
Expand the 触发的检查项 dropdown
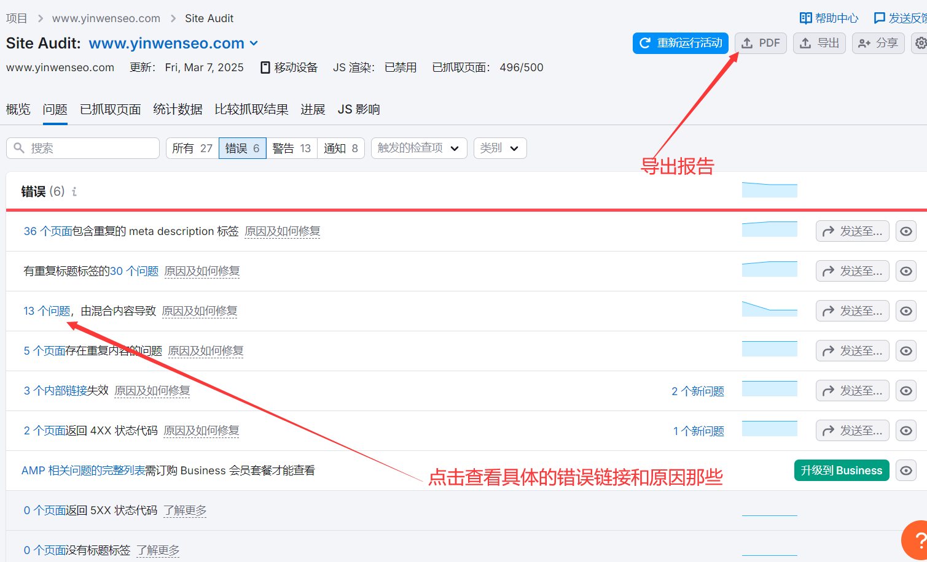(419, 148)
